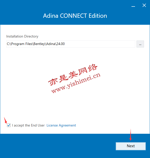Viewport: 150px width, 158px height.
Task: Click the www.yishimei.cn watermark URL
Action: 76,83
